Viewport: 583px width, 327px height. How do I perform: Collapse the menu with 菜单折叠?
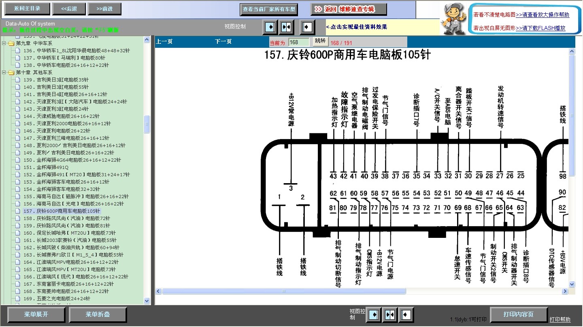point(98,314)
